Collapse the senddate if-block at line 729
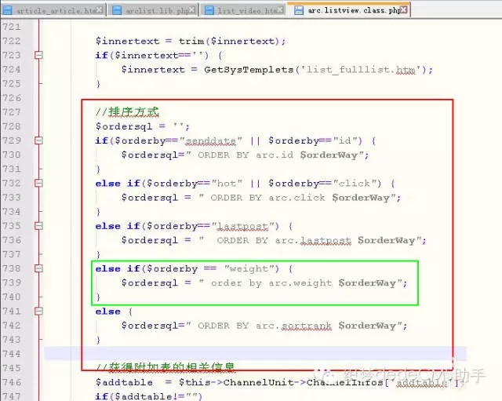502x401 pixels. (38, 140)
